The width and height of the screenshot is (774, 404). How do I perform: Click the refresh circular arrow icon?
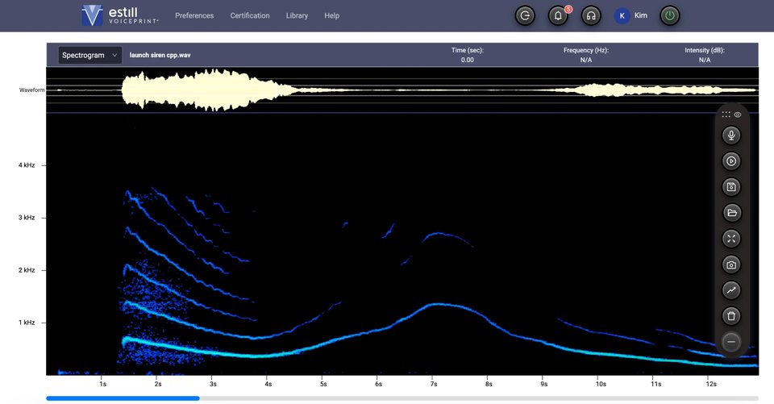tap(525, 16)
